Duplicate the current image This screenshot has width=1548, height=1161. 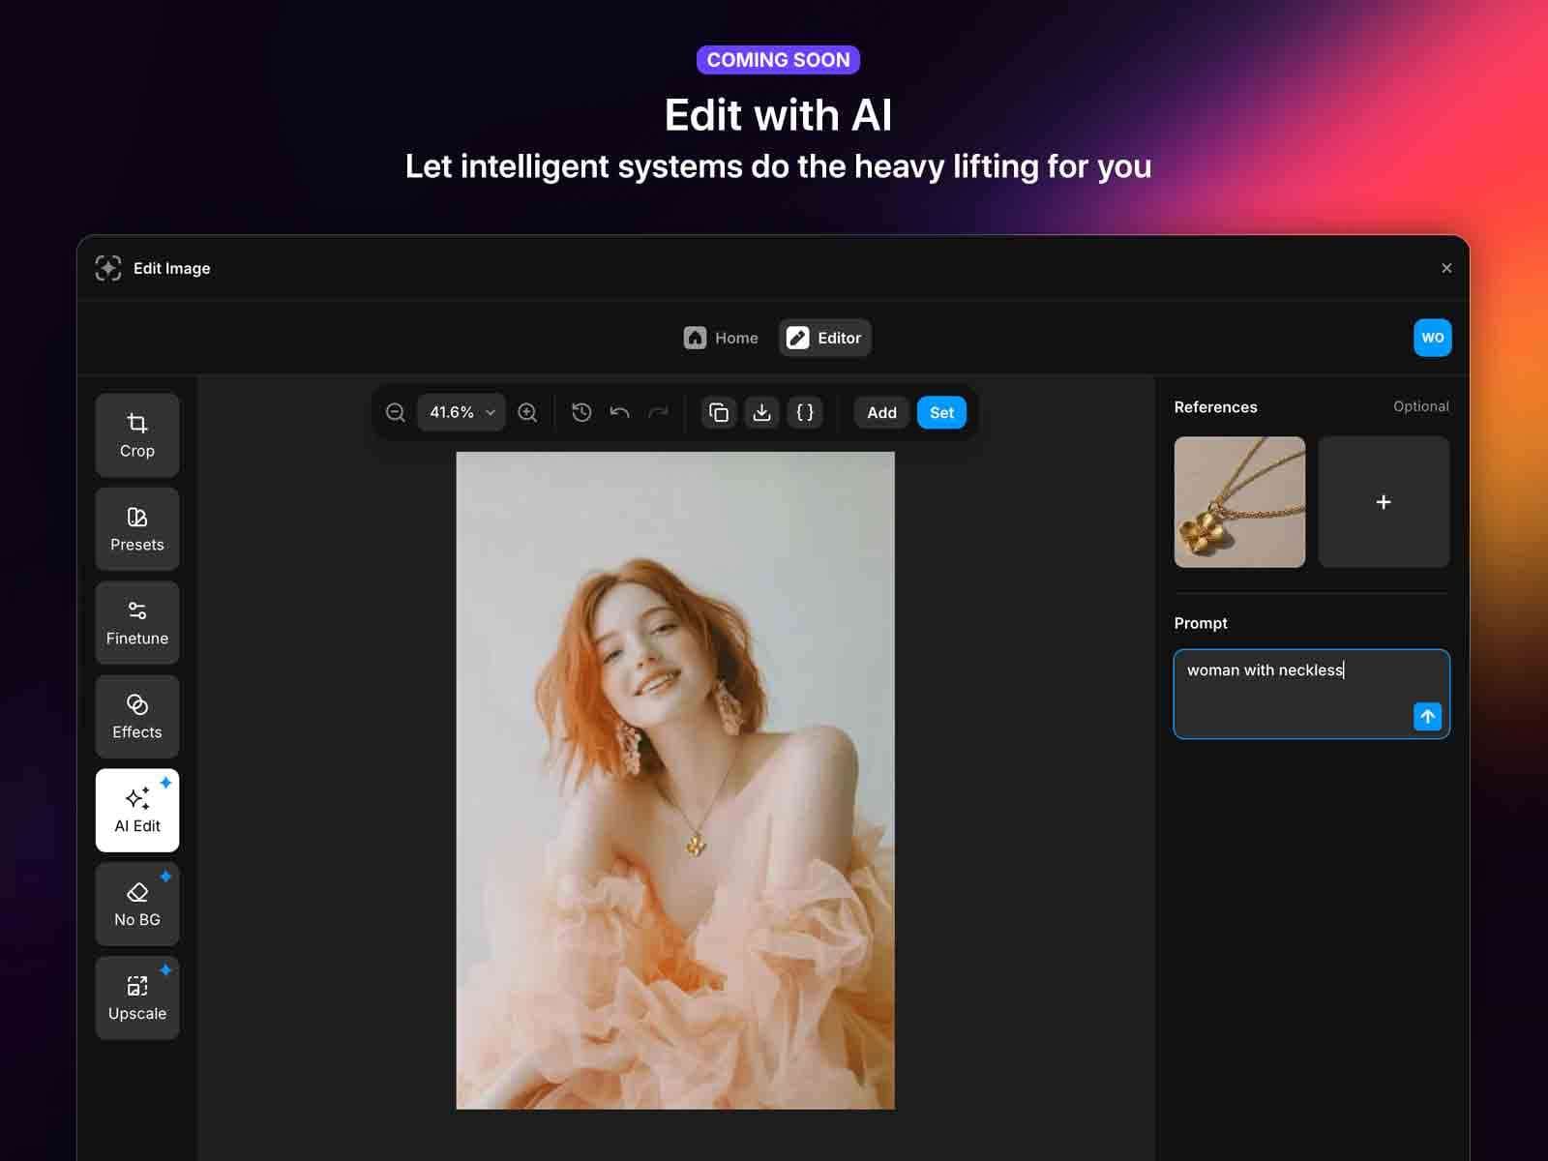[x=719, y=412]
